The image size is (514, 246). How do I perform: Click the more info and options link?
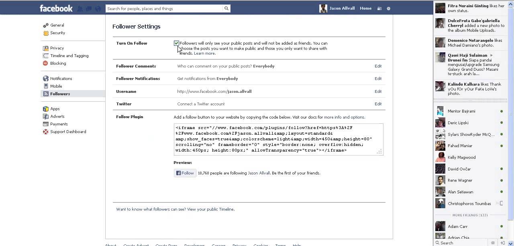(x=344, y=117)
